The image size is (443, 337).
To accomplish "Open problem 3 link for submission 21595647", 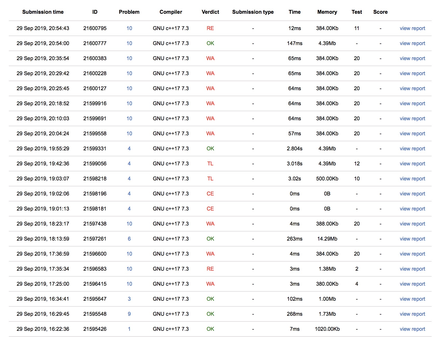I will (129, 299).
